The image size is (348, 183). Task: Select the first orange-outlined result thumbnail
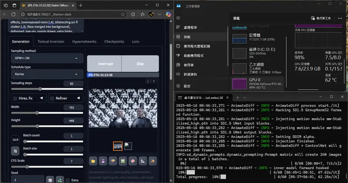(118, 146)
